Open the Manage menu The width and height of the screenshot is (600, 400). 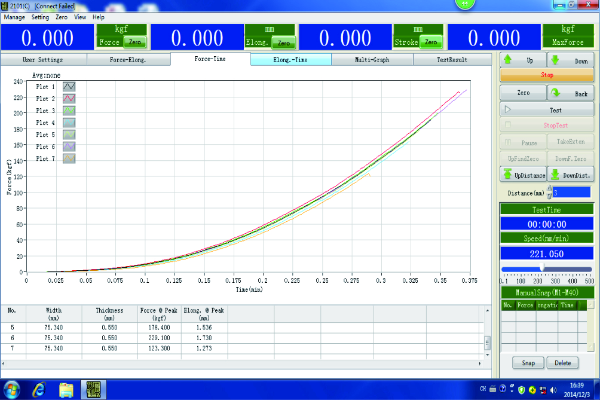[14, 17]
